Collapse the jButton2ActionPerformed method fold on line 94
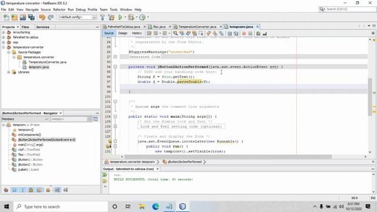 [115, 67]
